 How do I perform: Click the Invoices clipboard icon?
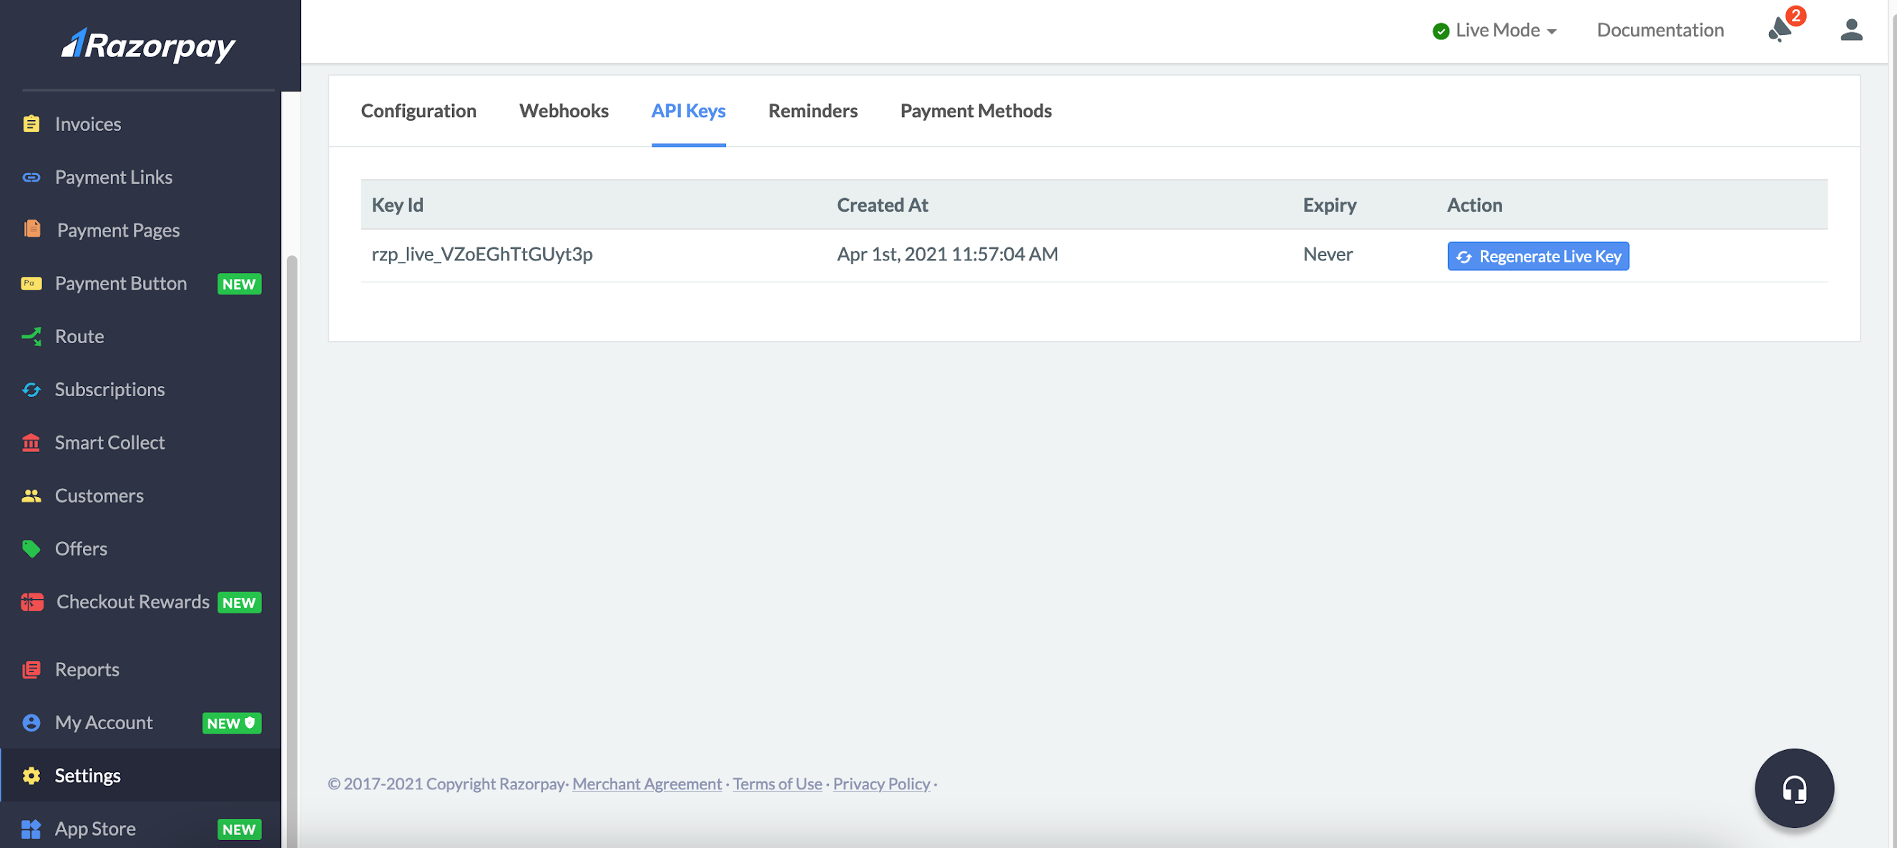point(31,124)
